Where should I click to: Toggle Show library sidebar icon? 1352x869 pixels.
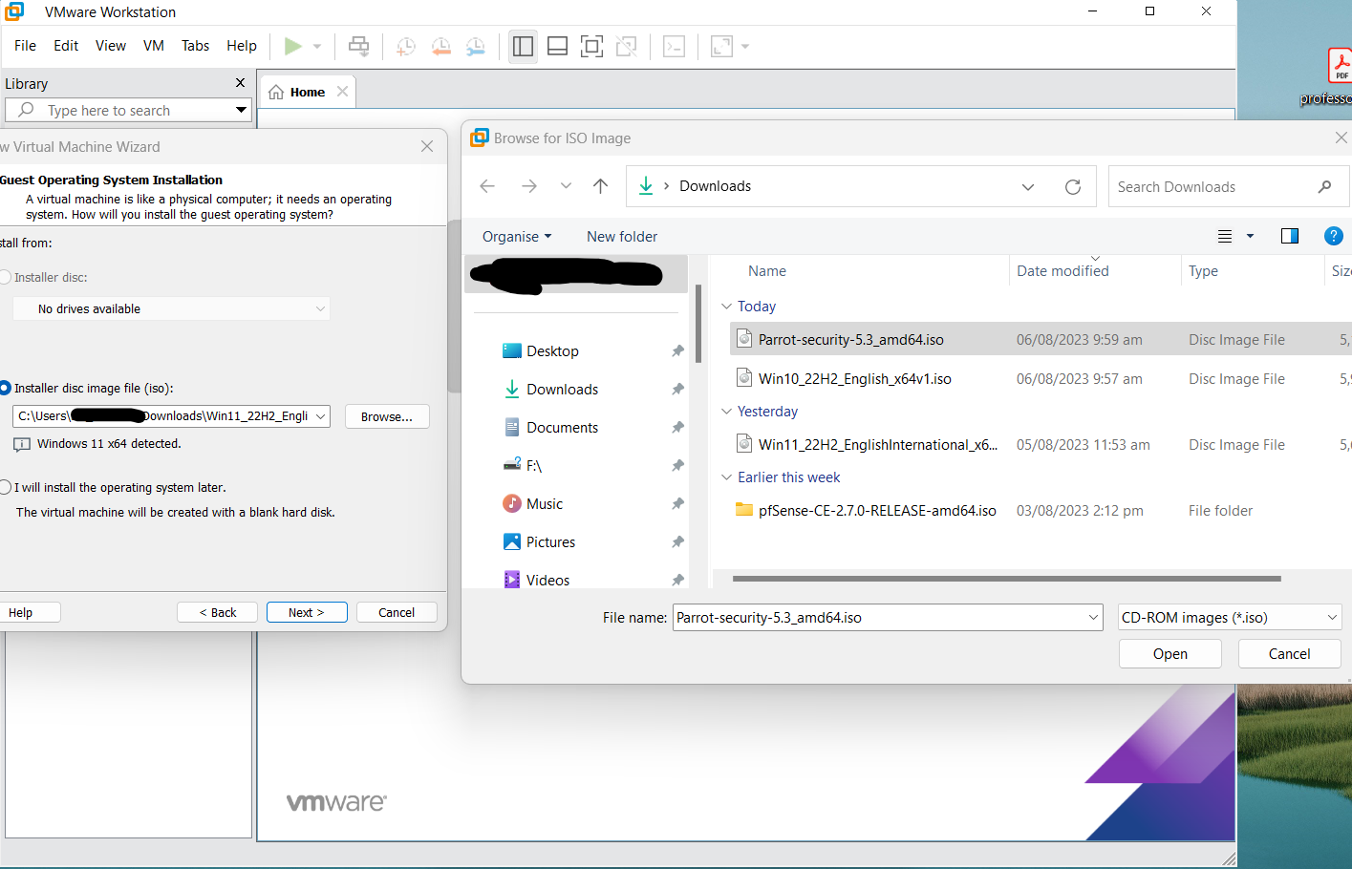coord(523,46)
